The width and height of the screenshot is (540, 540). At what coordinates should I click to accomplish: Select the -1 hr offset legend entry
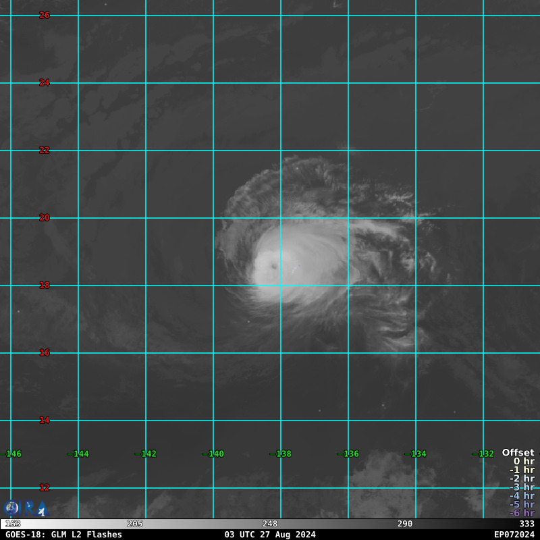point(521,470)
